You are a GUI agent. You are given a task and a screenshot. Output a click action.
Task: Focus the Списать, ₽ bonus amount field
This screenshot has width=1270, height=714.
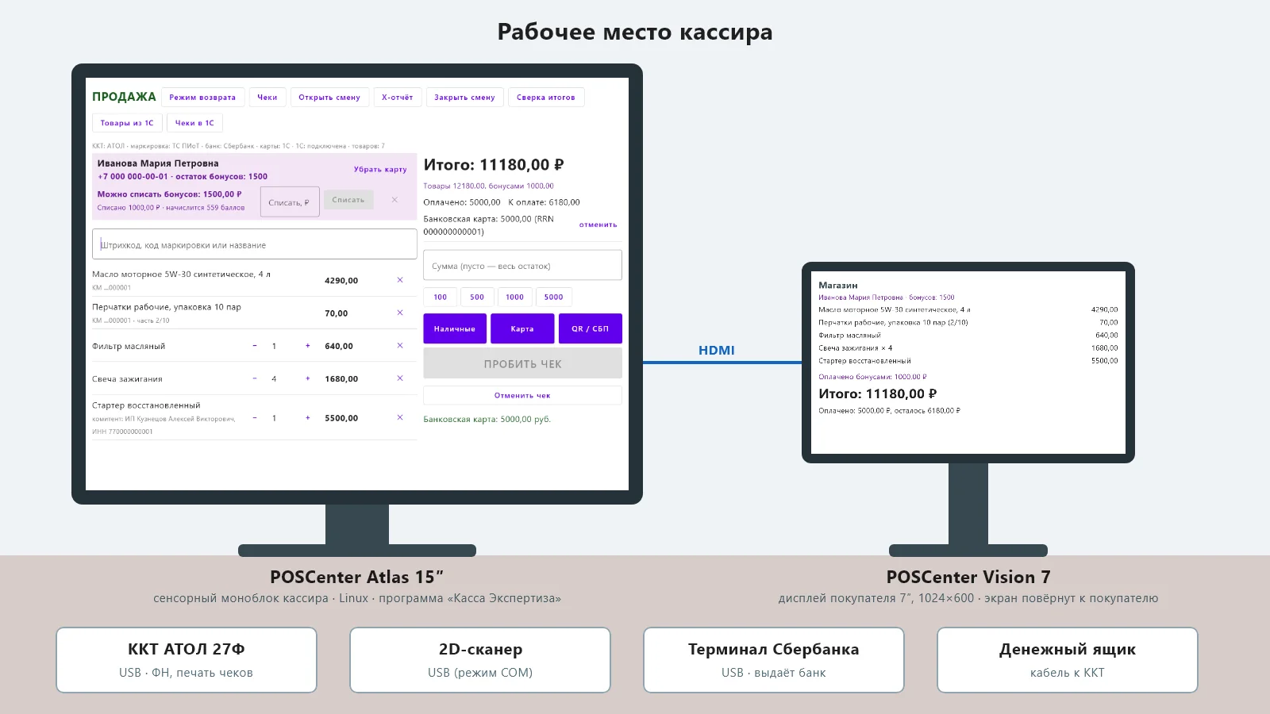click(290, 202)
